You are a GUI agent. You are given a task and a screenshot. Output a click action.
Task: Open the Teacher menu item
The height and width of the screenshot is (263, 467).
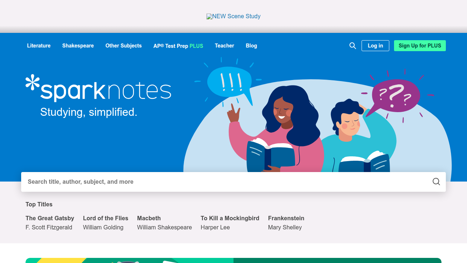224,46
